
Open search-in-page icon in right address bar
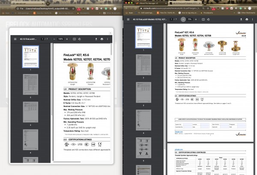point(203,8)
